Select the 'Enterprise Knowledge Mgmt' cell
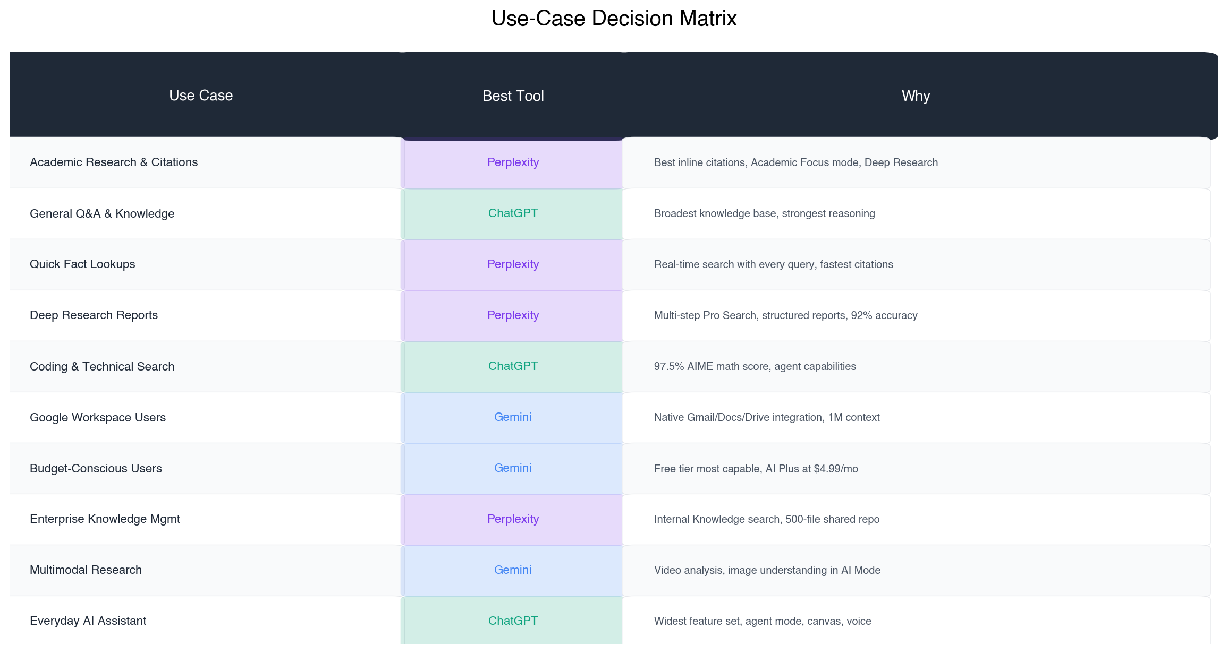This screenshot has width=1228, height=654. tap(205, 519)
